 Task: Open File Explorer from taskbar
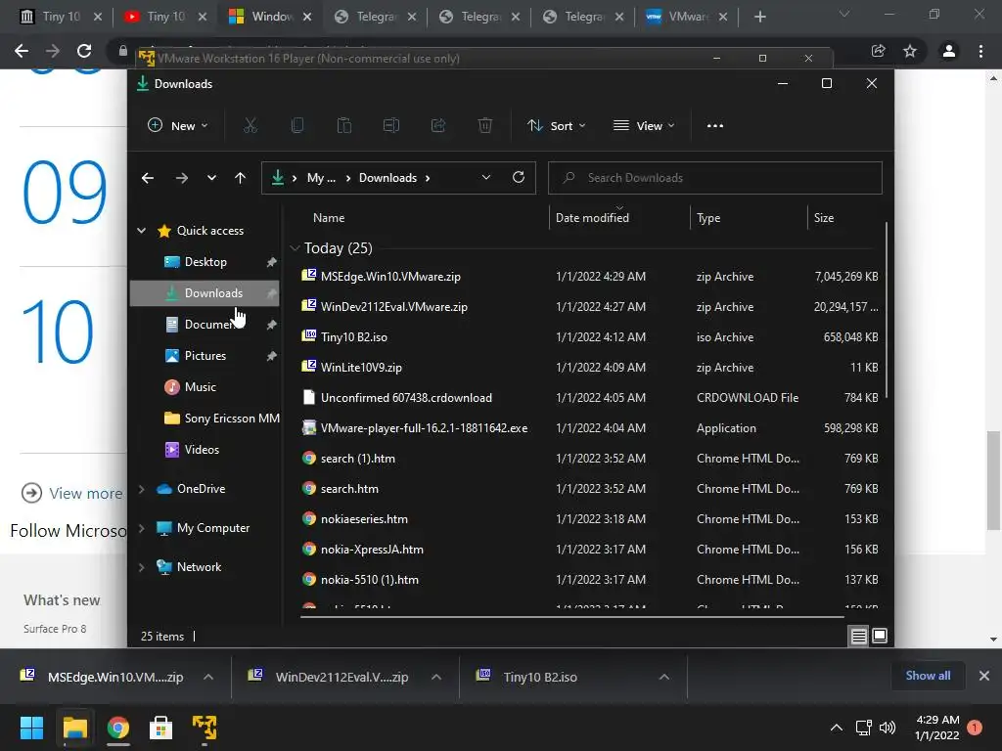pos(74,728)
